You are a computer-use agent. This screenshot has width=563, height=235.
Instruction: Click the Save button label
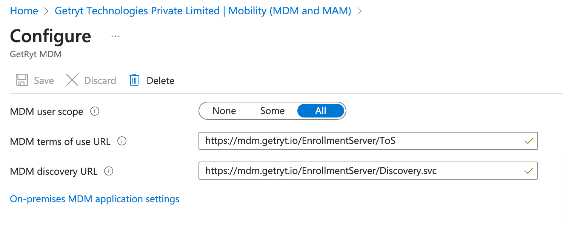44,81
